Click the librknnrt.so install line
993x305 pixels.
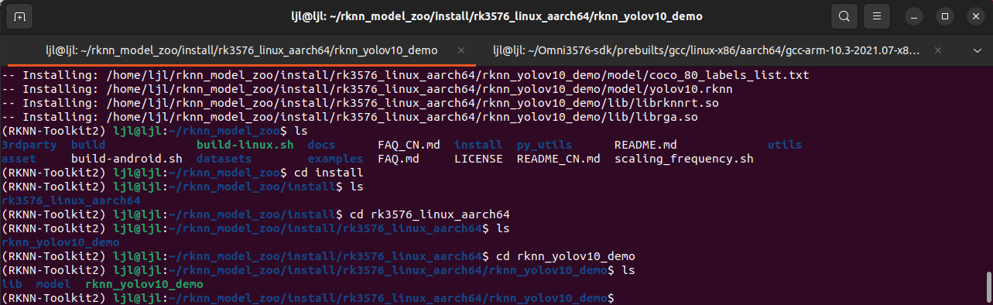(x=359, y=103)
